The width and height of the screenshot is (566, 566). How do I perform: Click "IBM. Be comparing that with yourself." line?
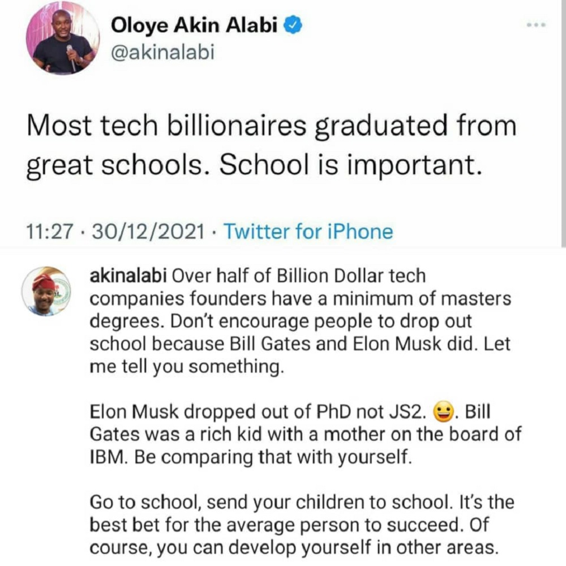pyautogui.click(x=249, y=457)
